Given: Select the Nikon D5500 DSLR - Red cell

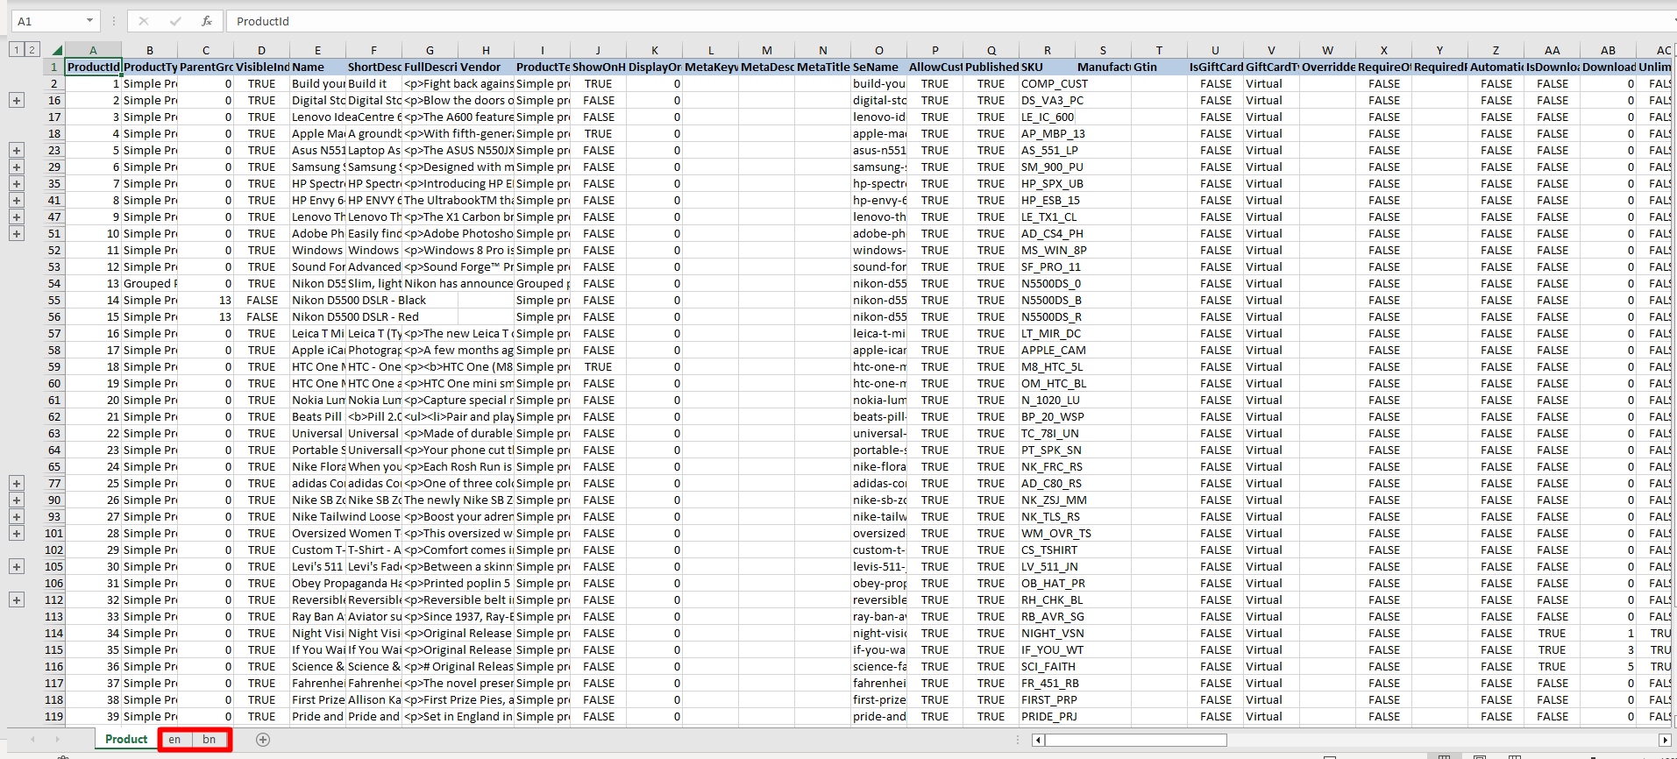Looking at the screenshot, I should [x=317, y=317].
